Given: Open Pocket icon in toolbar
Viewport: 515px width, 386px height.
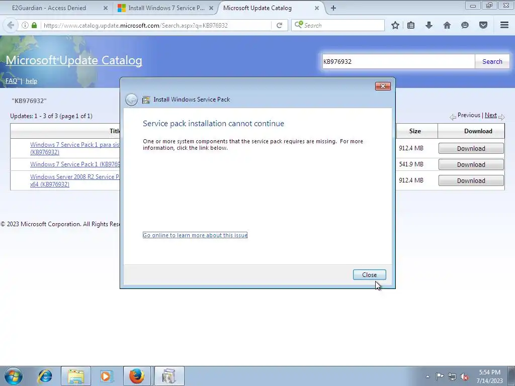Looking at the screenshot, I should click(483, 25).
